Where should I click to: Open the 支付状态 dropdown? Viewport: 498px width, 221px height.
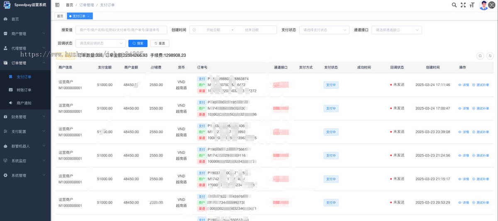click(324, 30)
